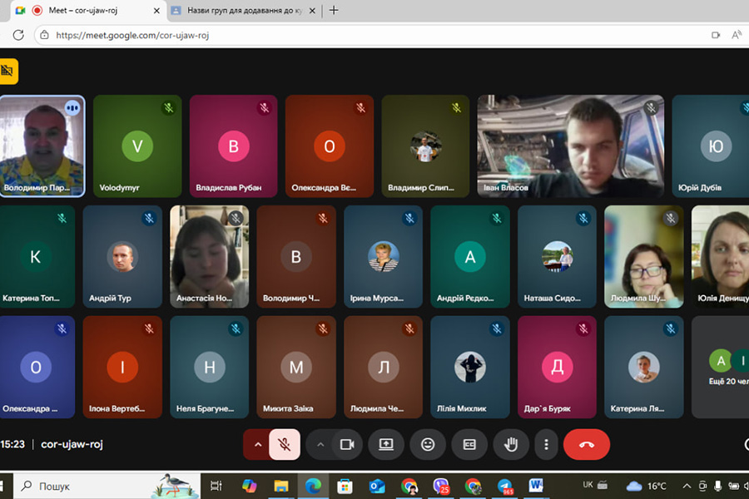Click the address bar with meet.google.com URL
749x499 pixels.
pyautogui.click(x=373, y=35)
